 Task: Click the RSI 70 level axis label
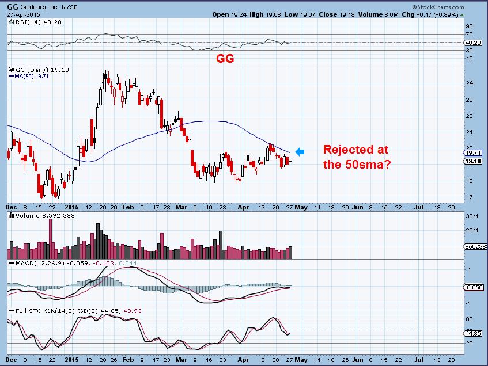coord(469,34)
